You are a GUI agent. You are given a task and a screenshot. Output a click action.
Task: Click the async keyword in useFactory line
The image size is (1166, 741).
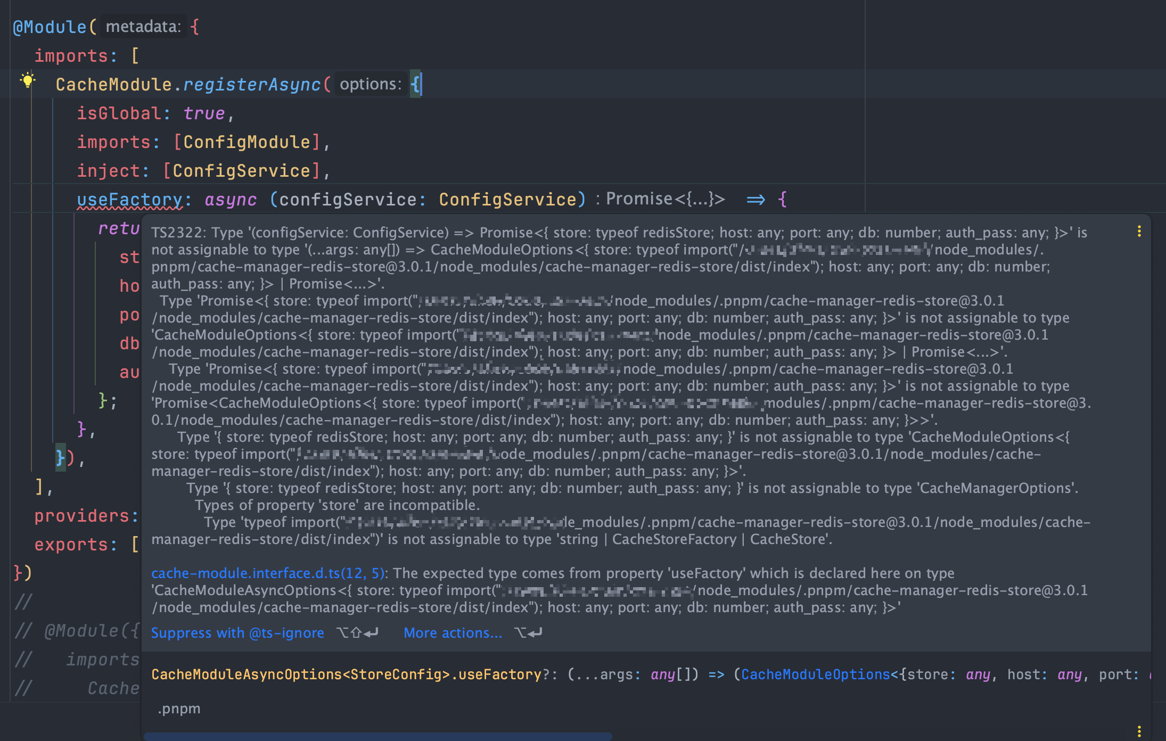click(x=231, y=200)
